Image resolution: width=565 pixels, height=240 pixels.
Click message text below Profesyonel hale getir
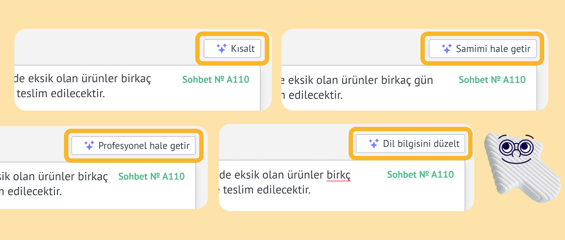(x=54, y=184)
